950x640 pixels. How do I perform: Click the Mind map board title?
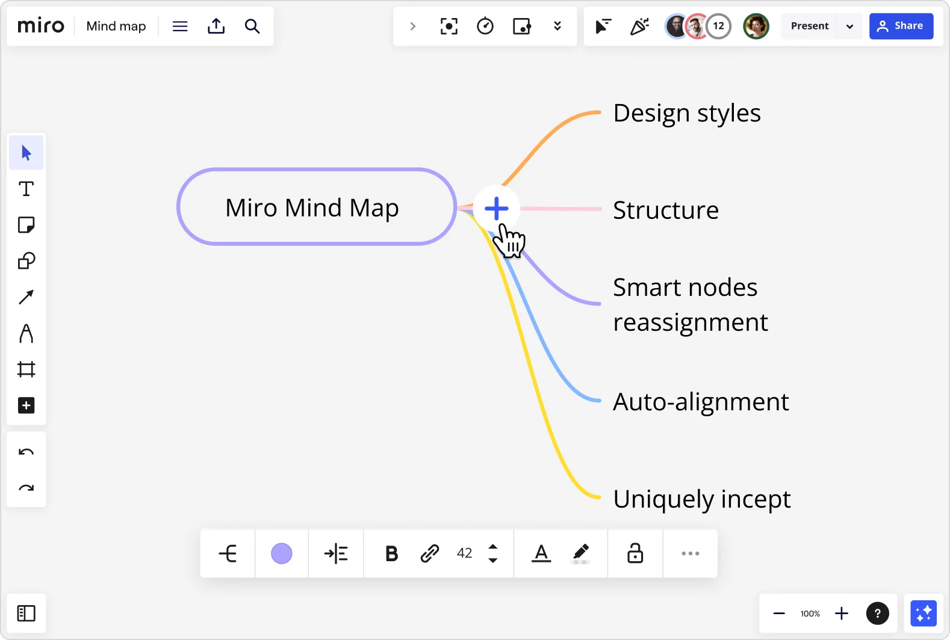coord(116,26)
